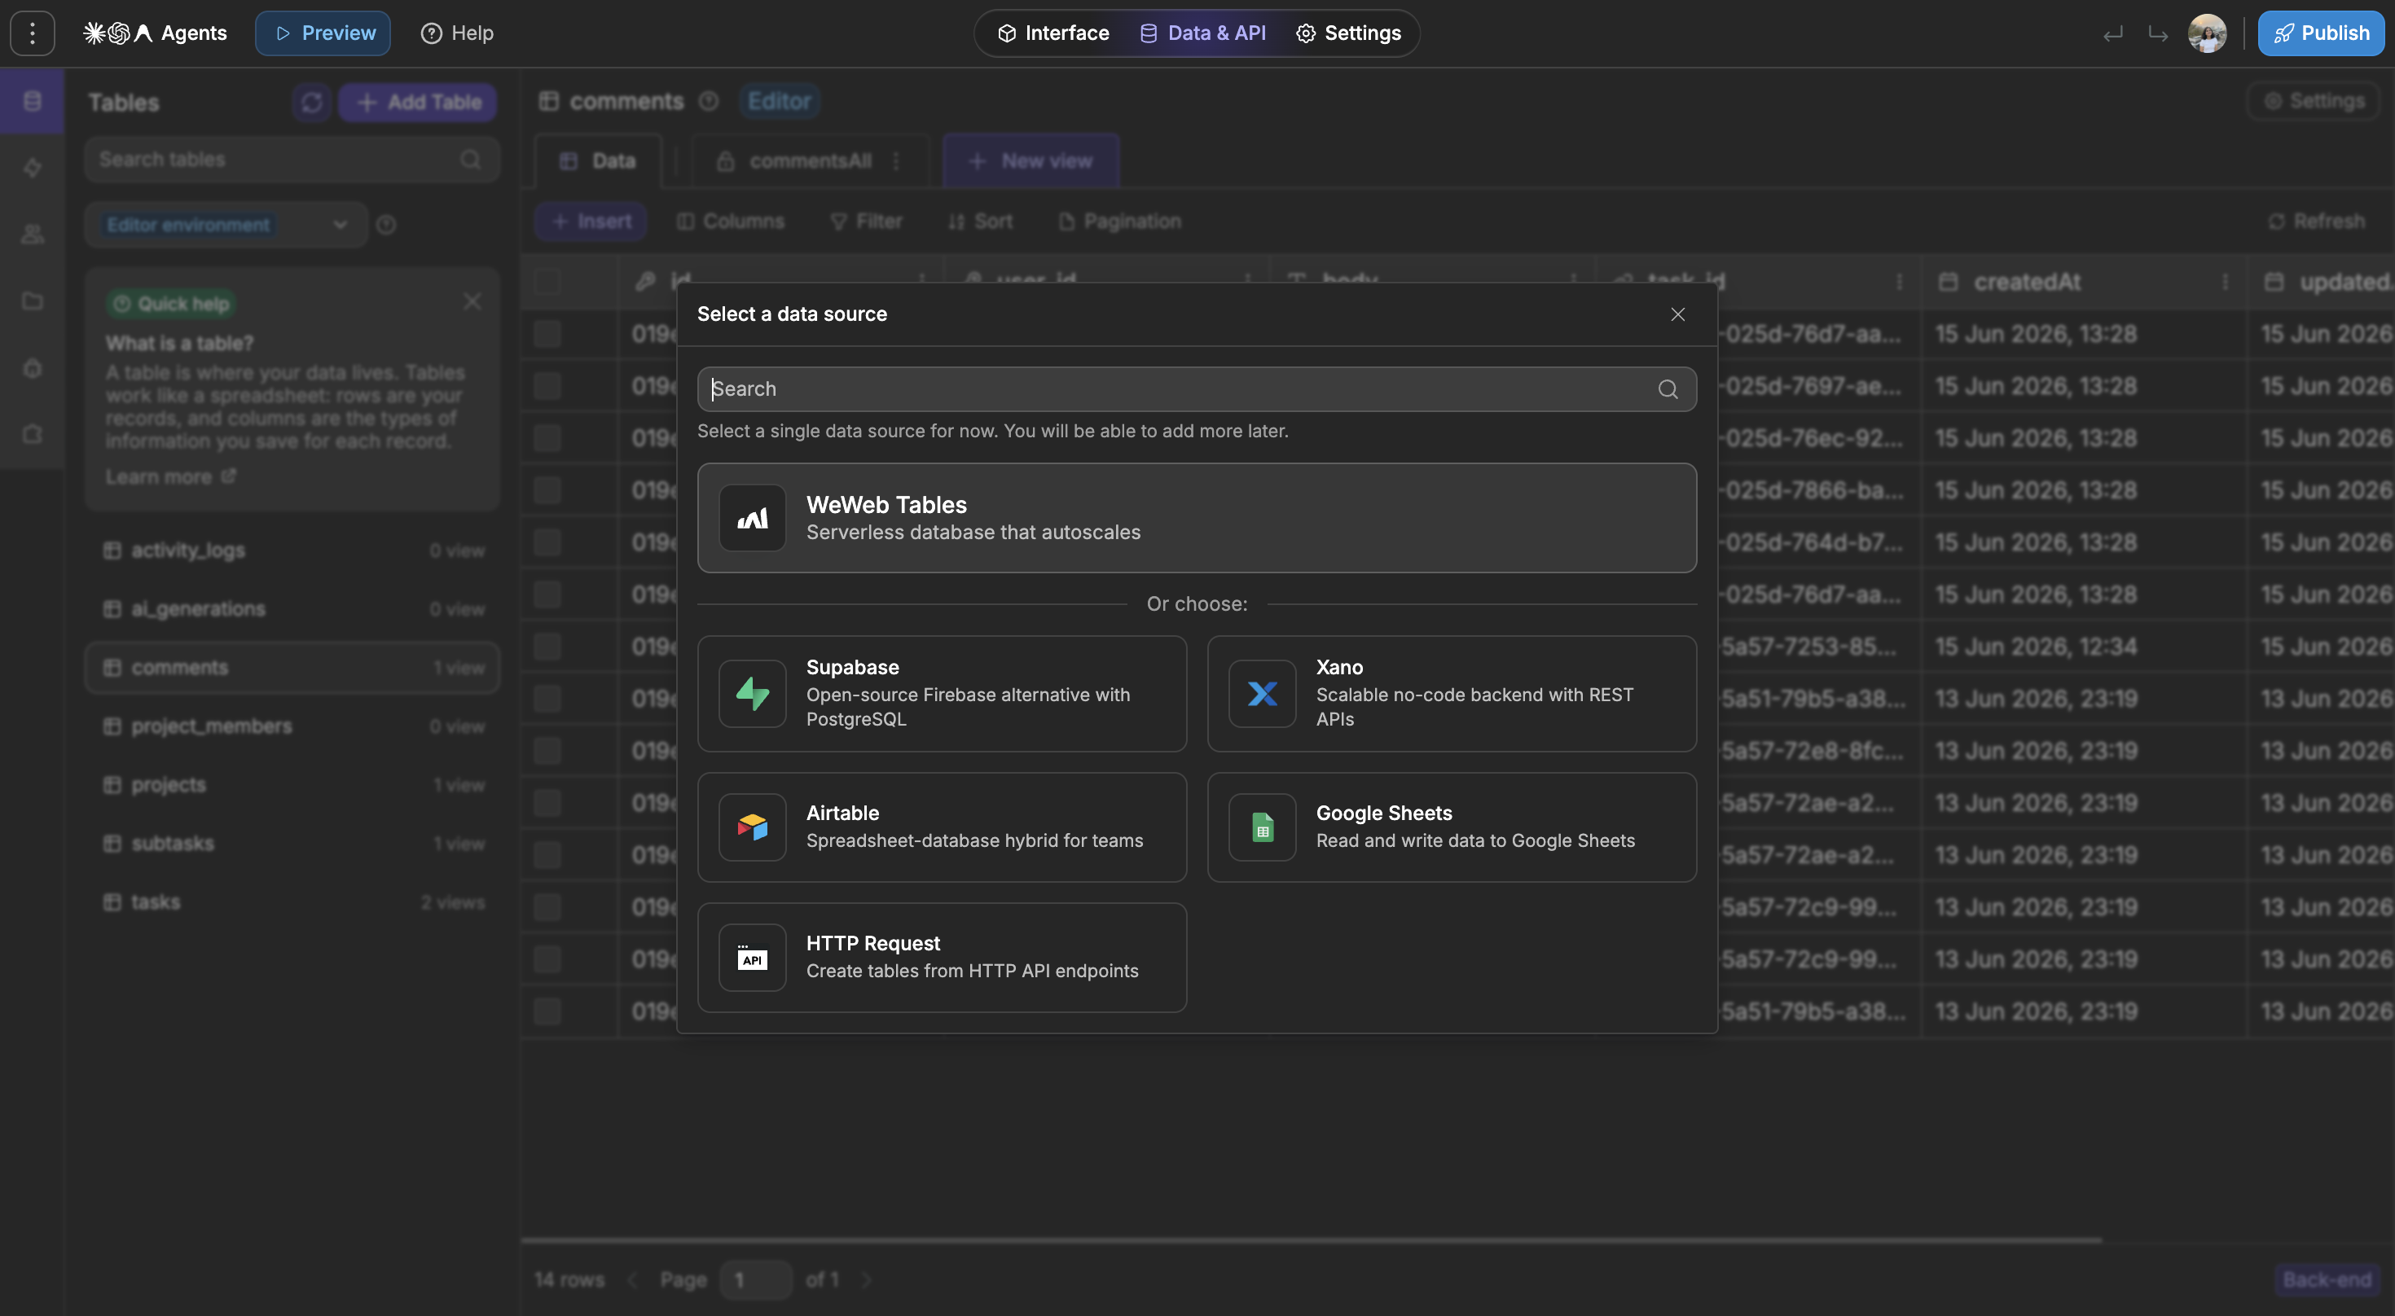Click the Supabase lightning bolt icon
The image size is (2395, 1316).
coord(752,693)
